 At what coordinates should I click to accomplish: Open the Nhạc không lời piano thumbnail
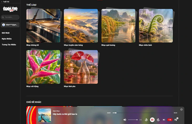pyautogui.click(x=43, y=26)
